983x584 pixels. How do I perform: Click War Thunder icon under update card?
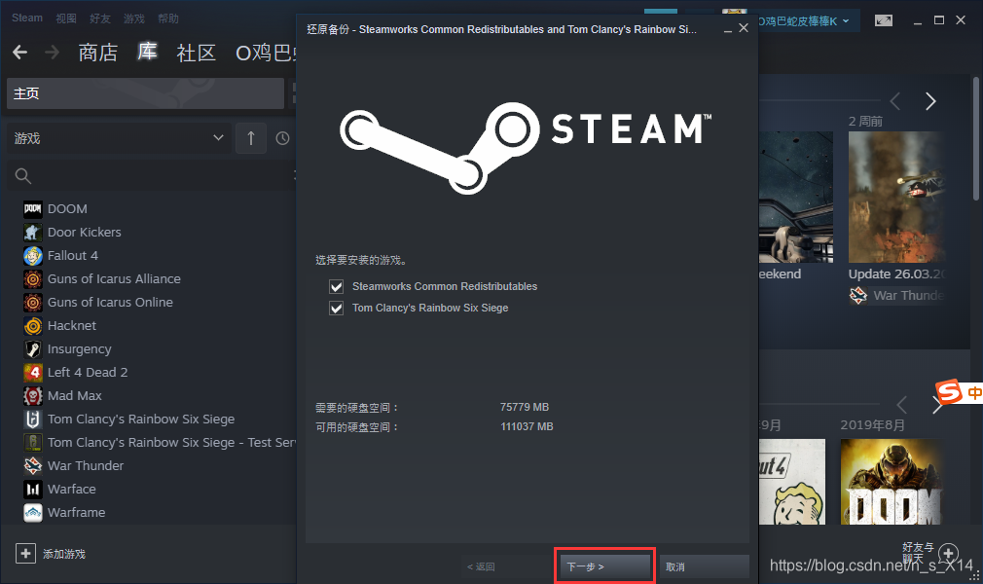[858, 295]
